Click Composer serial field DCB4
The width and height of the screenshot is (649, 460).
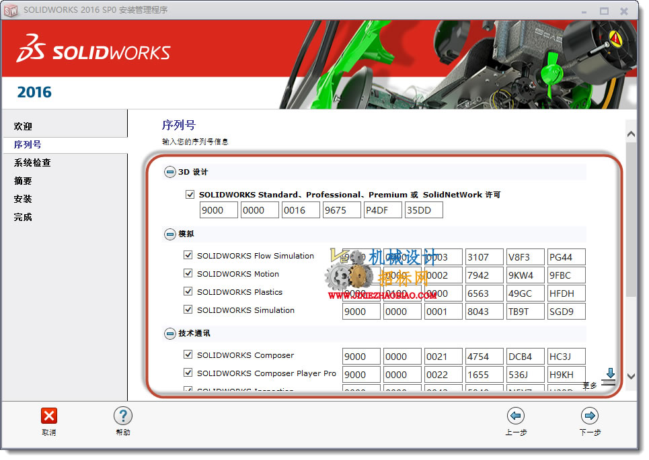click(525, 357)
